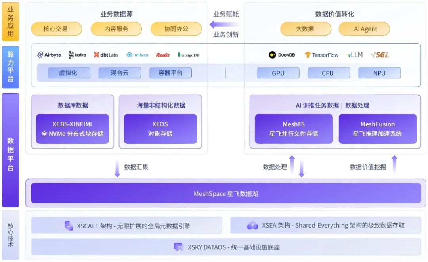Click the XSCALE 架构 description text
The width and height of the screenshot is (428, 262).
point(134,226)
